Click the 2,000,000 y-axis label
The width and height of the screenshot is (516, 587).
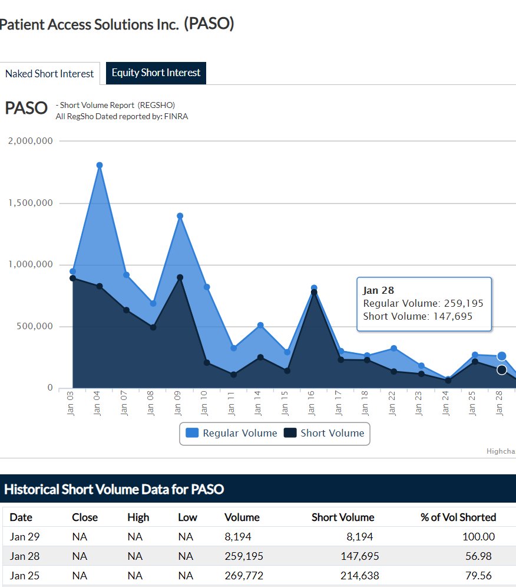(31, 141)
